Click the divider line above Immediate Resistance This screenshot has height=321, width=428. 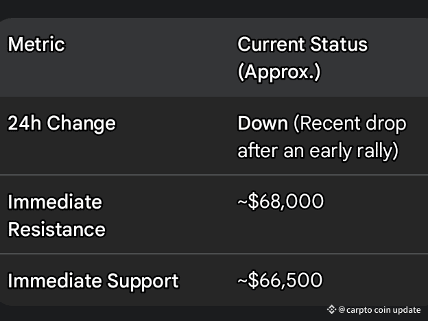click(214, 175)
